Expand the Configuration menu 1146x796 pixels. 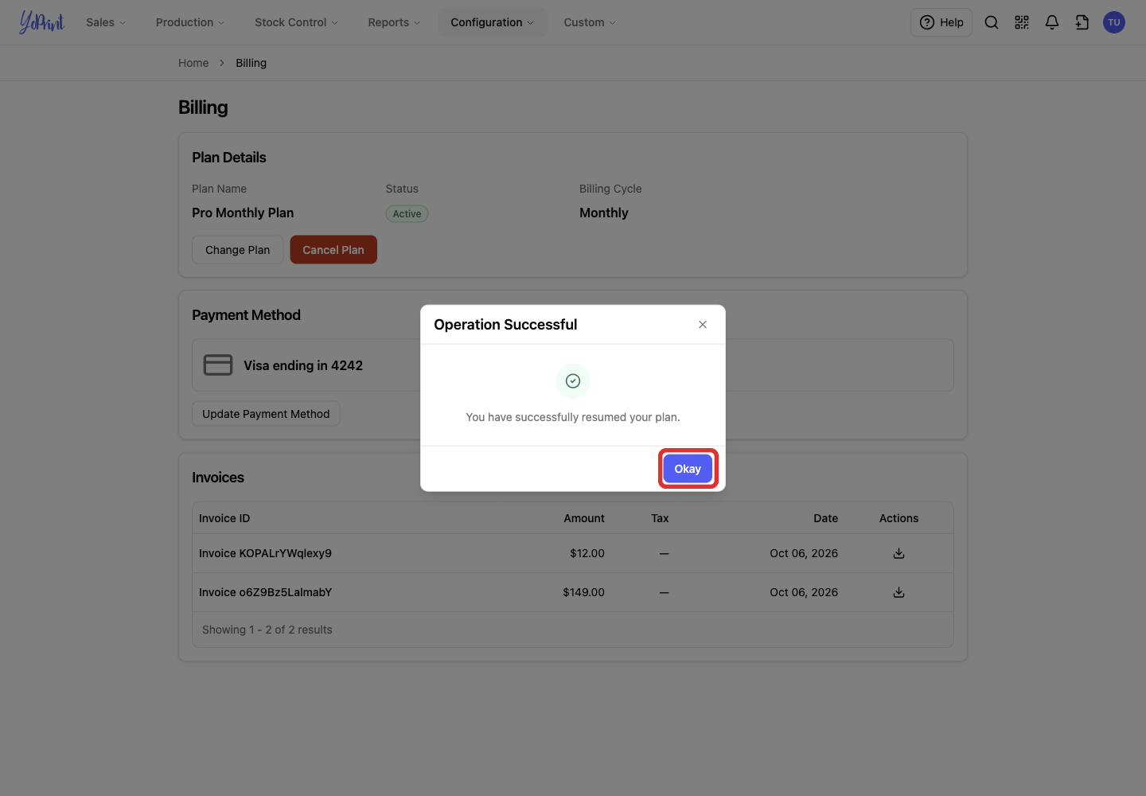click(493, 22)
